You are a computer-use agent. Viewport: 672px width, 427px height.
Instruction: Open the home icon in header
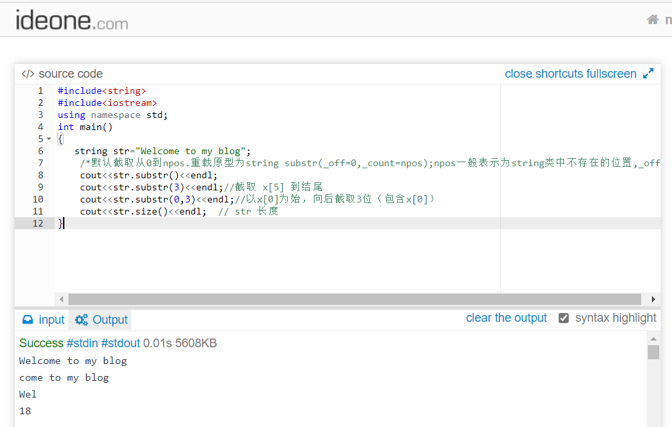coord(653,19)
